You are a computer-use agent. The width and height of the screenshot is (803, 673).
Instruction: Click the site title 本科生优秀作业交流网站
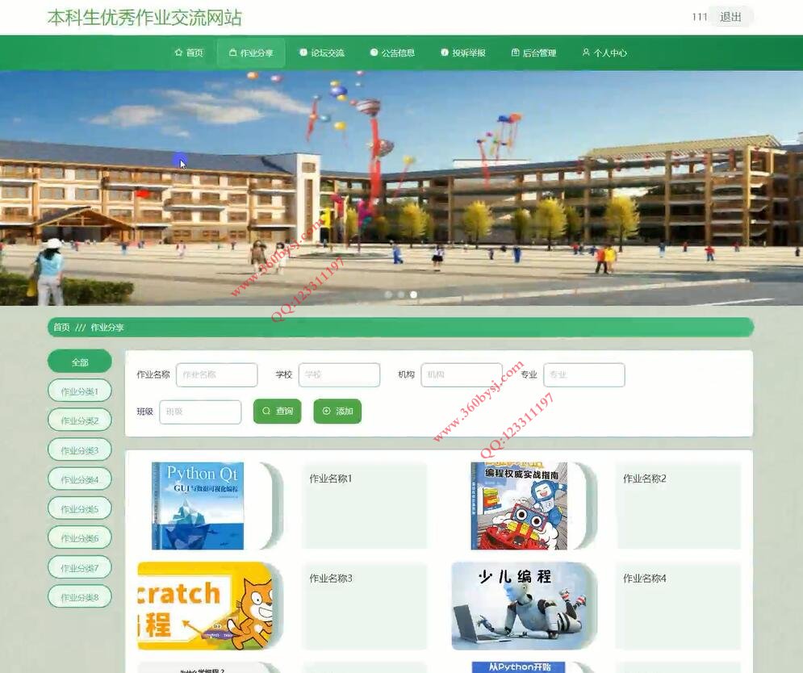144,18
